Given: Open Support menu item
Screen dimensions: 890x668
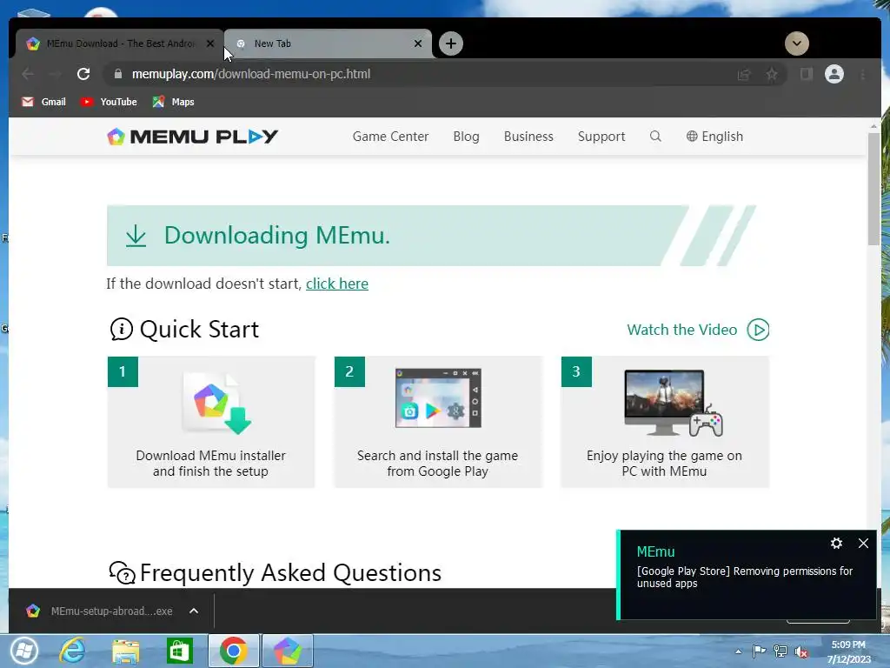Looking at the screenshot, I should (601, 137).
